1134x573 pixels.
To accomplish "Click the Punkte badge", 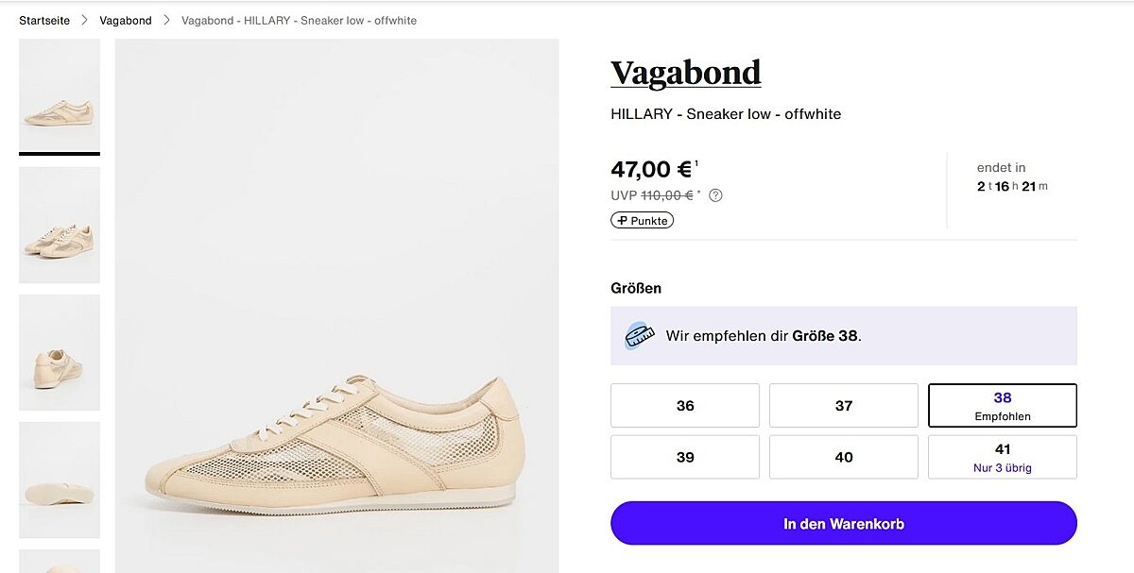I will pyautogui.click(x=642, y=220).
